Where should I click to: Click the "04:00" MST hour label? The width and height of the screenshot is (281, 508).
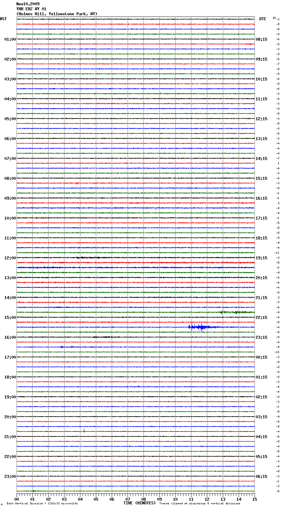tap(10, 99)
